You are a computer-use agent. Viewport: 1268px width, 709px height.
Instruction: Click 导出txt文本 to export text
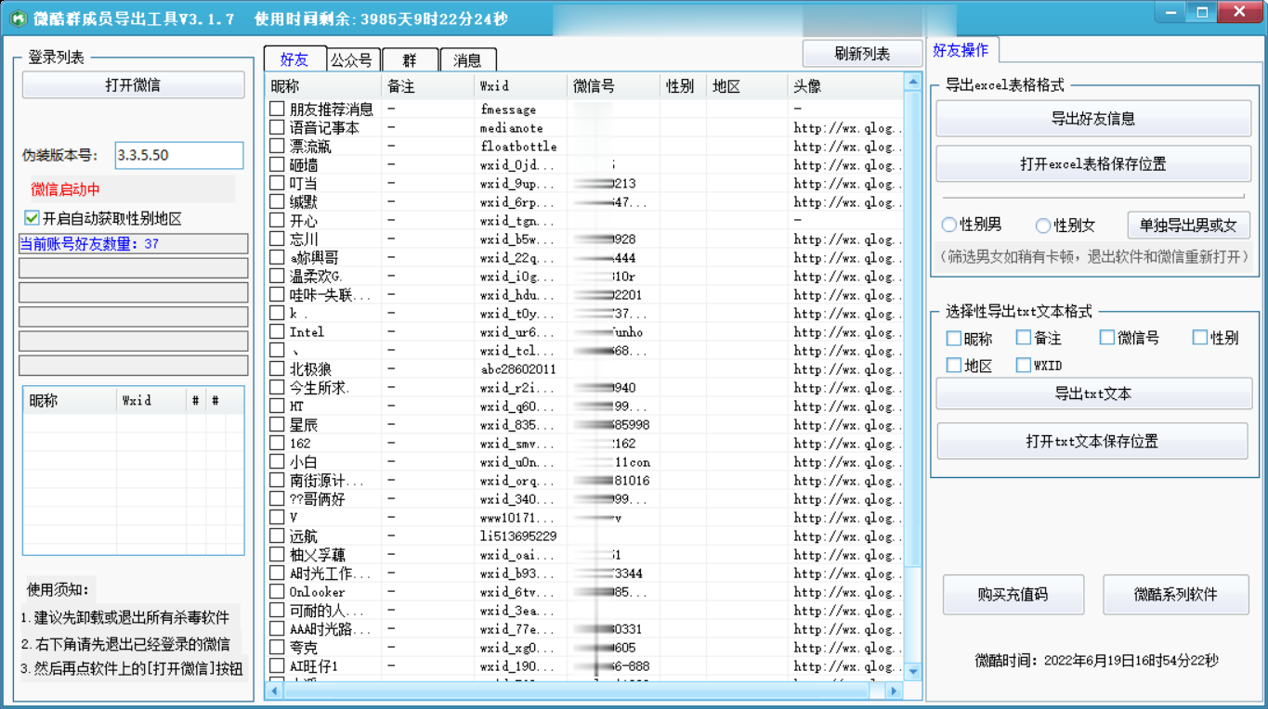click(1092, 393)
